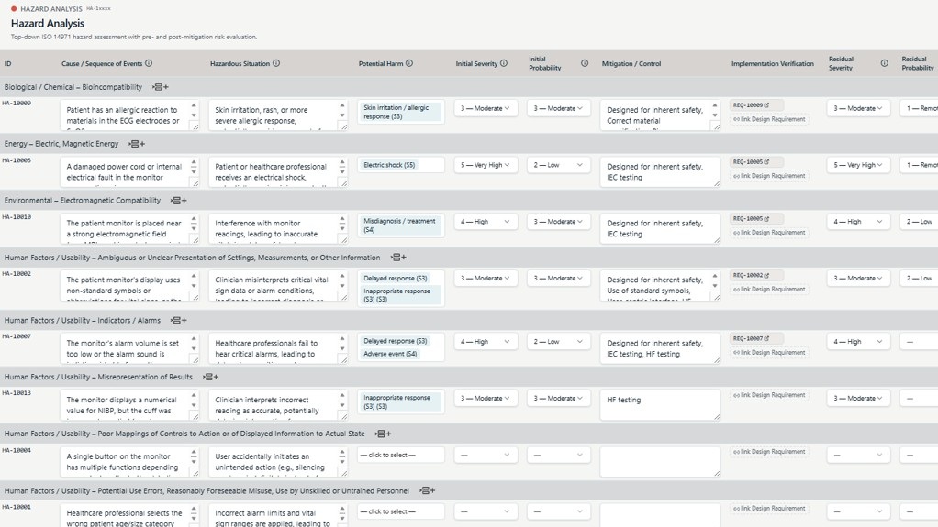This screenshot has height=527, width=938.
Task: Add row to Indicators / Alarms group
Action: coord(179,320)
